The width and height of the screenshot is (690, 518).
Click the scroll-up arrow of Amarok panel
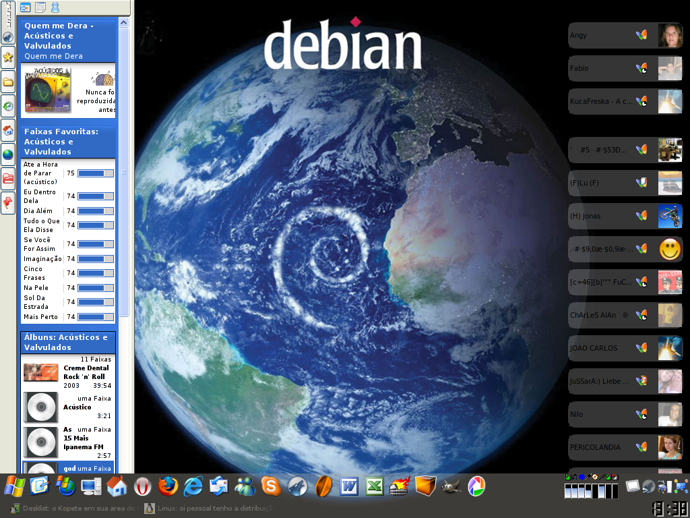[x=124, y=22]
